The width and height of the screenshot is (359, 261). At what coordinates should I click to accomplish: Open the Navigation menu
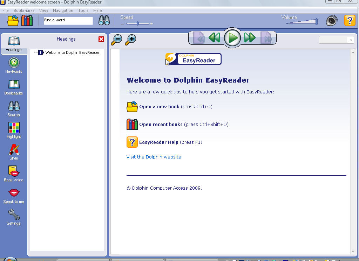pos(63,10)
